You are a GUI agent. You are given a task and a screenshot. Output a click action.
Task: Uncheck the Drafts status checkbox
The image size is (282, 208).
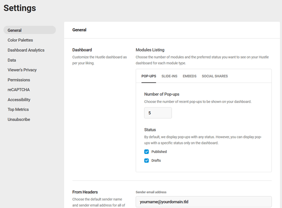tap(147, 161)
